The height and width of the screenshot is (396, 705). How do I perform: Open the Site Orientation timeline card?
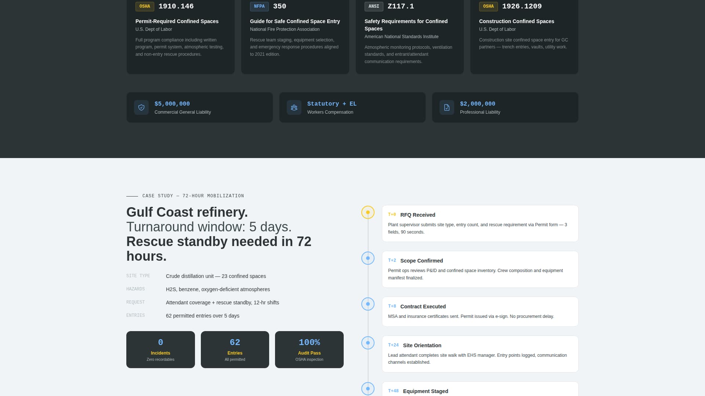coord(480,354)
